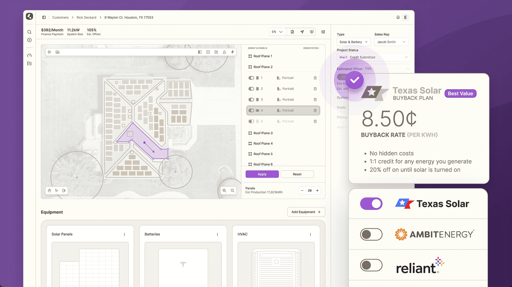Toggle the Texas Solar provider switch
512x287 pixels.
coord(371,204)
